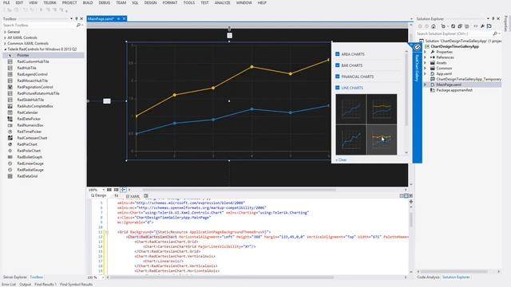Screen dimensions: 511x287
Task: Switch to the Design pane tab
Action: (x=99, y=195)
